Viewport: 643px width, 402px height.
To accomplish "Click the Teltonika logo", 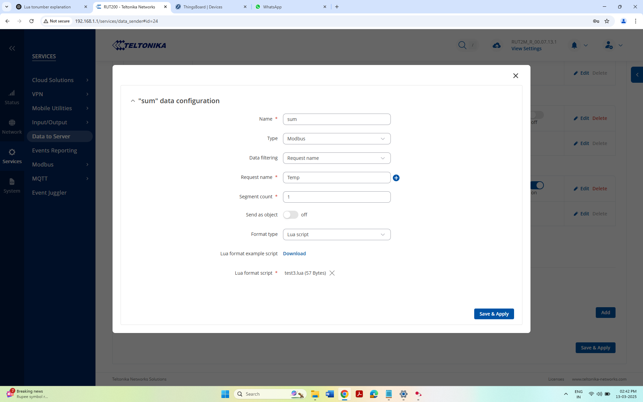I will tap(139, 45).
